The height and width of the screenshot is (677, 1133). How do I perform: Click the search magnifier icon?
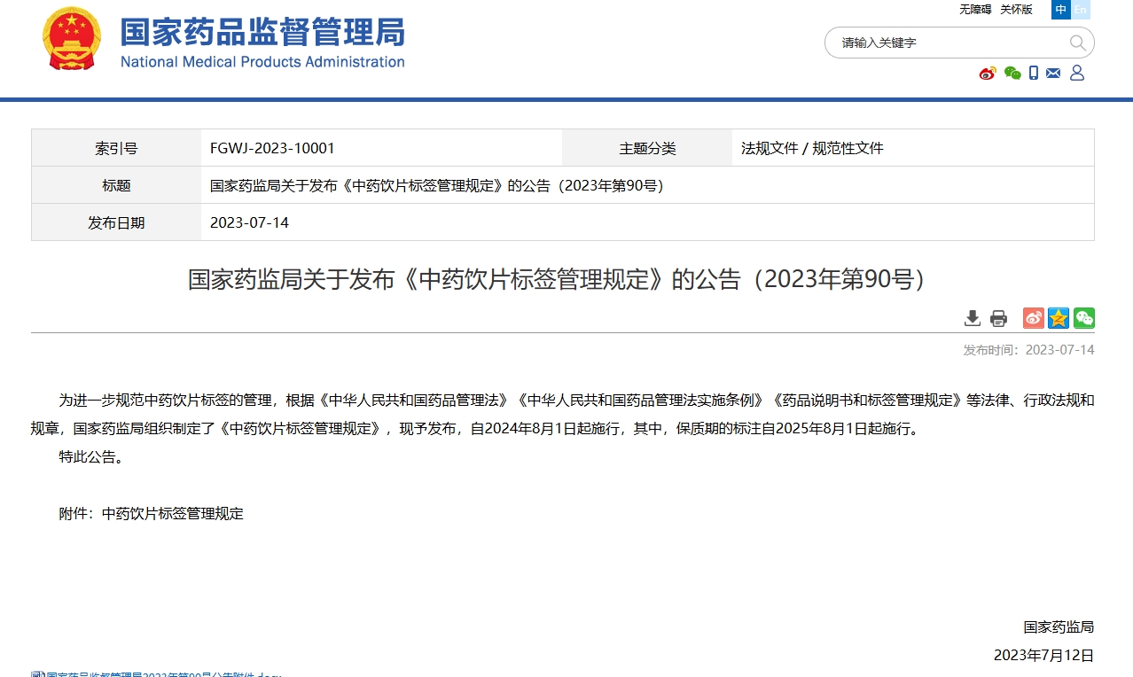(1077, 43)
